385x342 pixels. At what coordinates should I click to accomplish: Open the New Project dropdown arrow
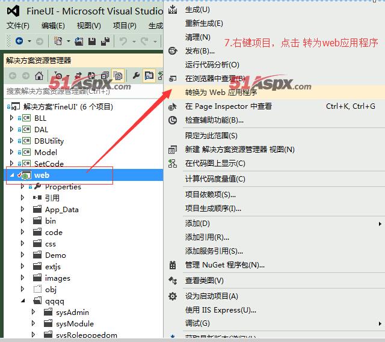pos(68,41)
